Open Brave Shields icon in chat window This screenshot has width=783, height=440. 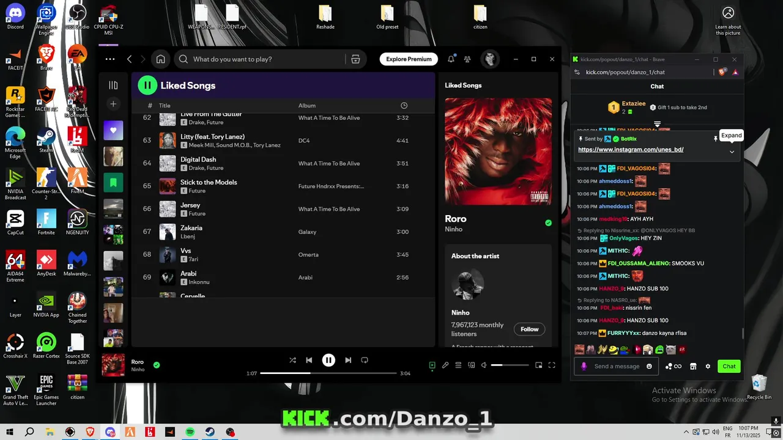click(722, 72)
